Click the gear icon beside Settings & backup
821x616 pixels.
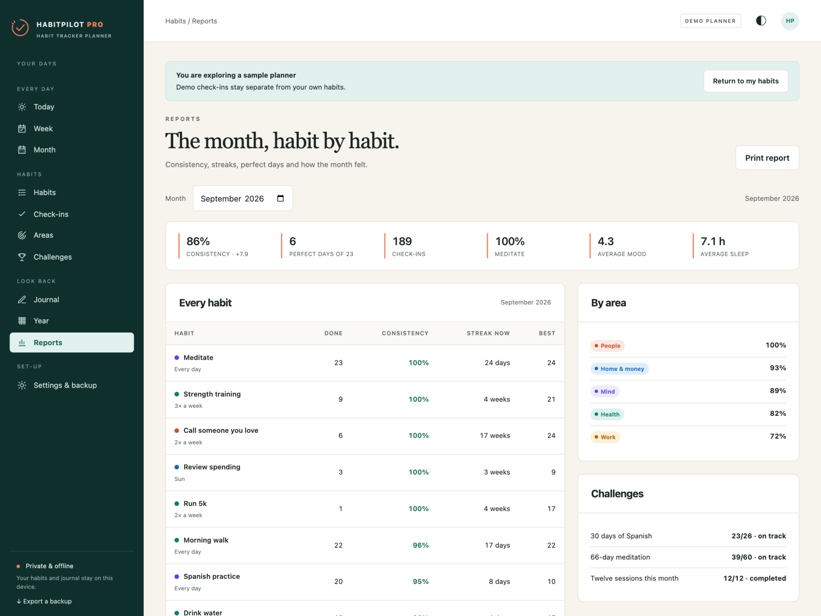click(x=22, y=385)
